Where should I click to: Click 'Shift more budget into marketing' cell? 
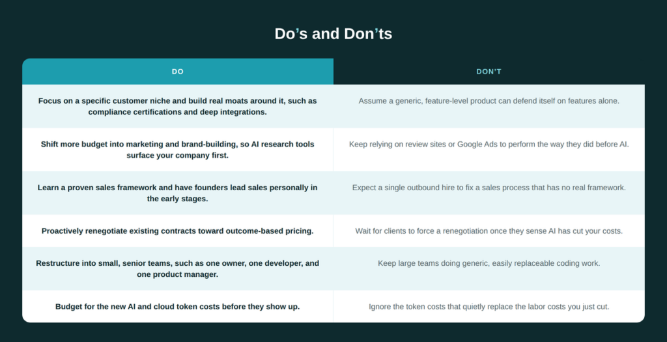point(178,150)
